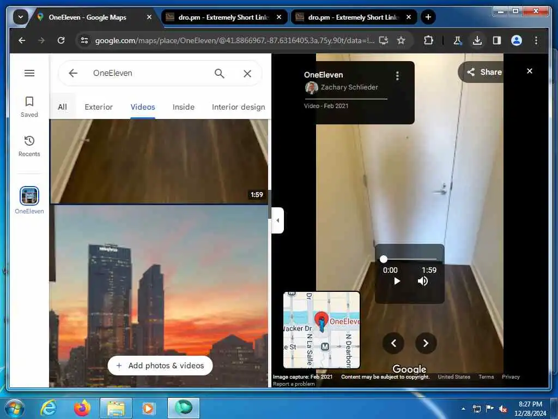Viewport: 558px width, 419px height.
Task: Mute the video volume
Action: (x=422, y=281)
